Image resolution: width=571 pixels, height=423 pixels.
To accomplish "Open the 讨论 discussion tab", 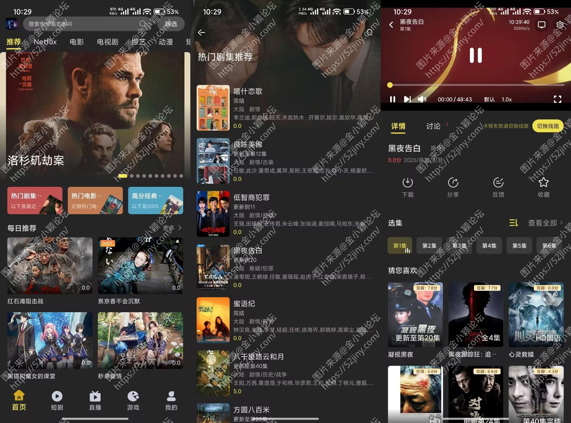I will click(x=433, y=126).
